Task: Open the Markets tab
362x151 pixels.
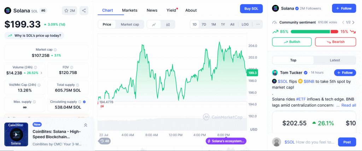Action: point(129,10)
